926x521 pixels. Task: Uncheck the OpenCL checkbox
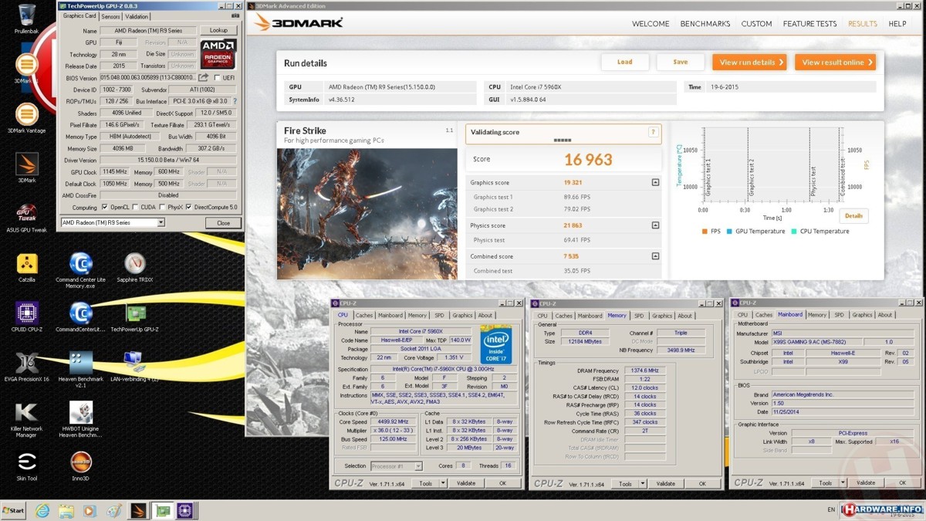click(105, 208)
